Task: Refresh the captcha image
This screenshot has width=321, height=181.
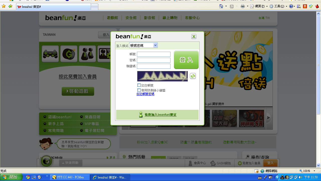Action: point(193,76)
